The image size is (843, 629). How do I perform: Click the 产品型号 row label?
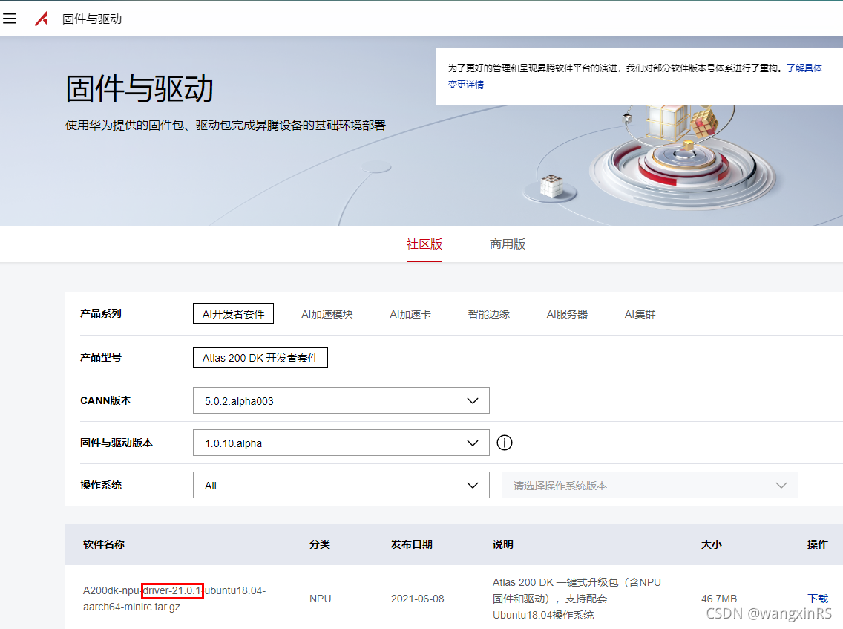click(x=100, y=356)
